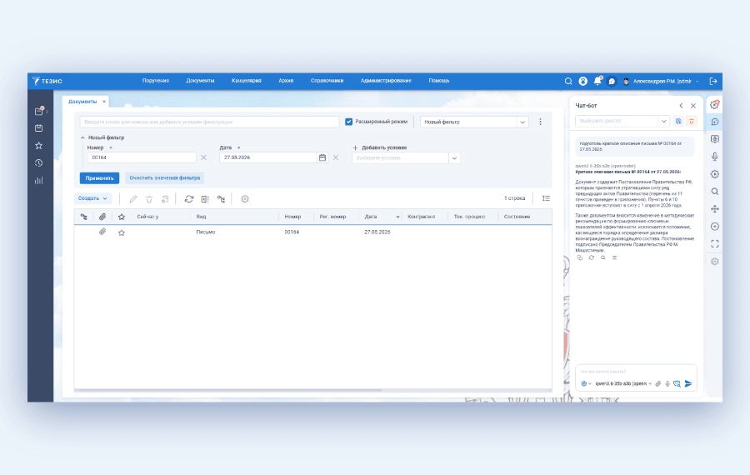Click the trash delete icon in documents toolbar
This screenshot has width=750, height=475.
149,199
